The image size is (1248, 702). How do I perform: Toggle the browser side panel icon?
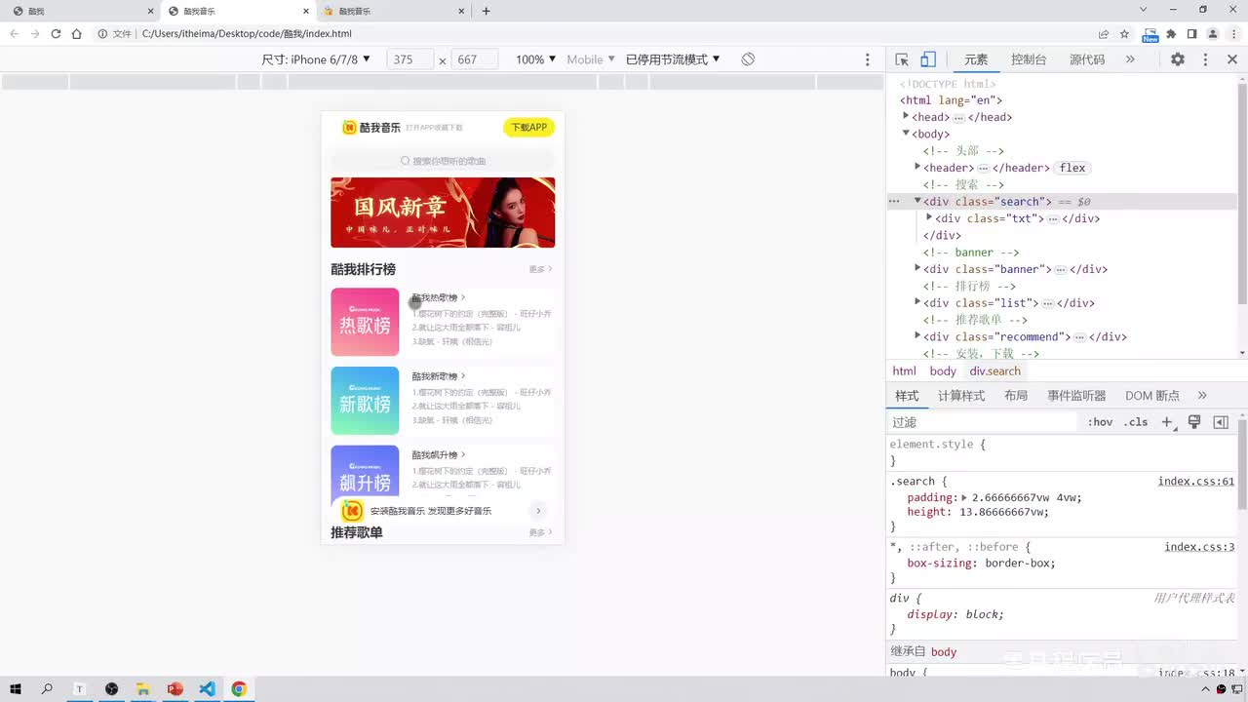[1191, 33]
